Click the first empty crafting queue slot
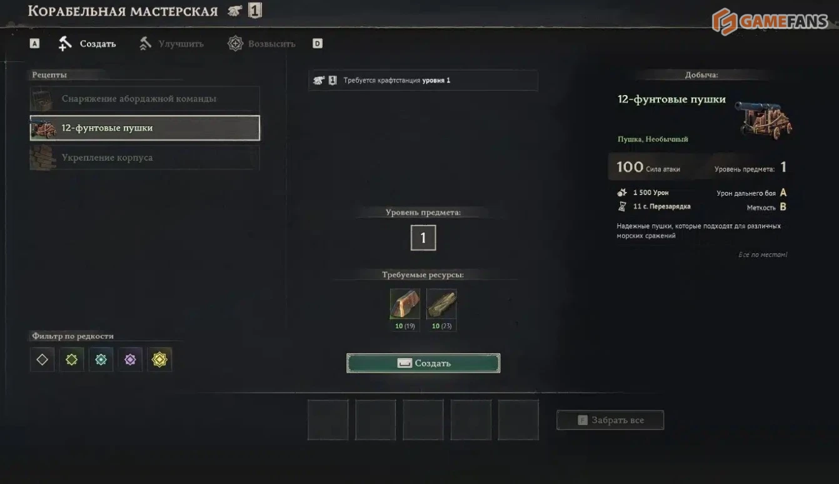 pos(328,420)
